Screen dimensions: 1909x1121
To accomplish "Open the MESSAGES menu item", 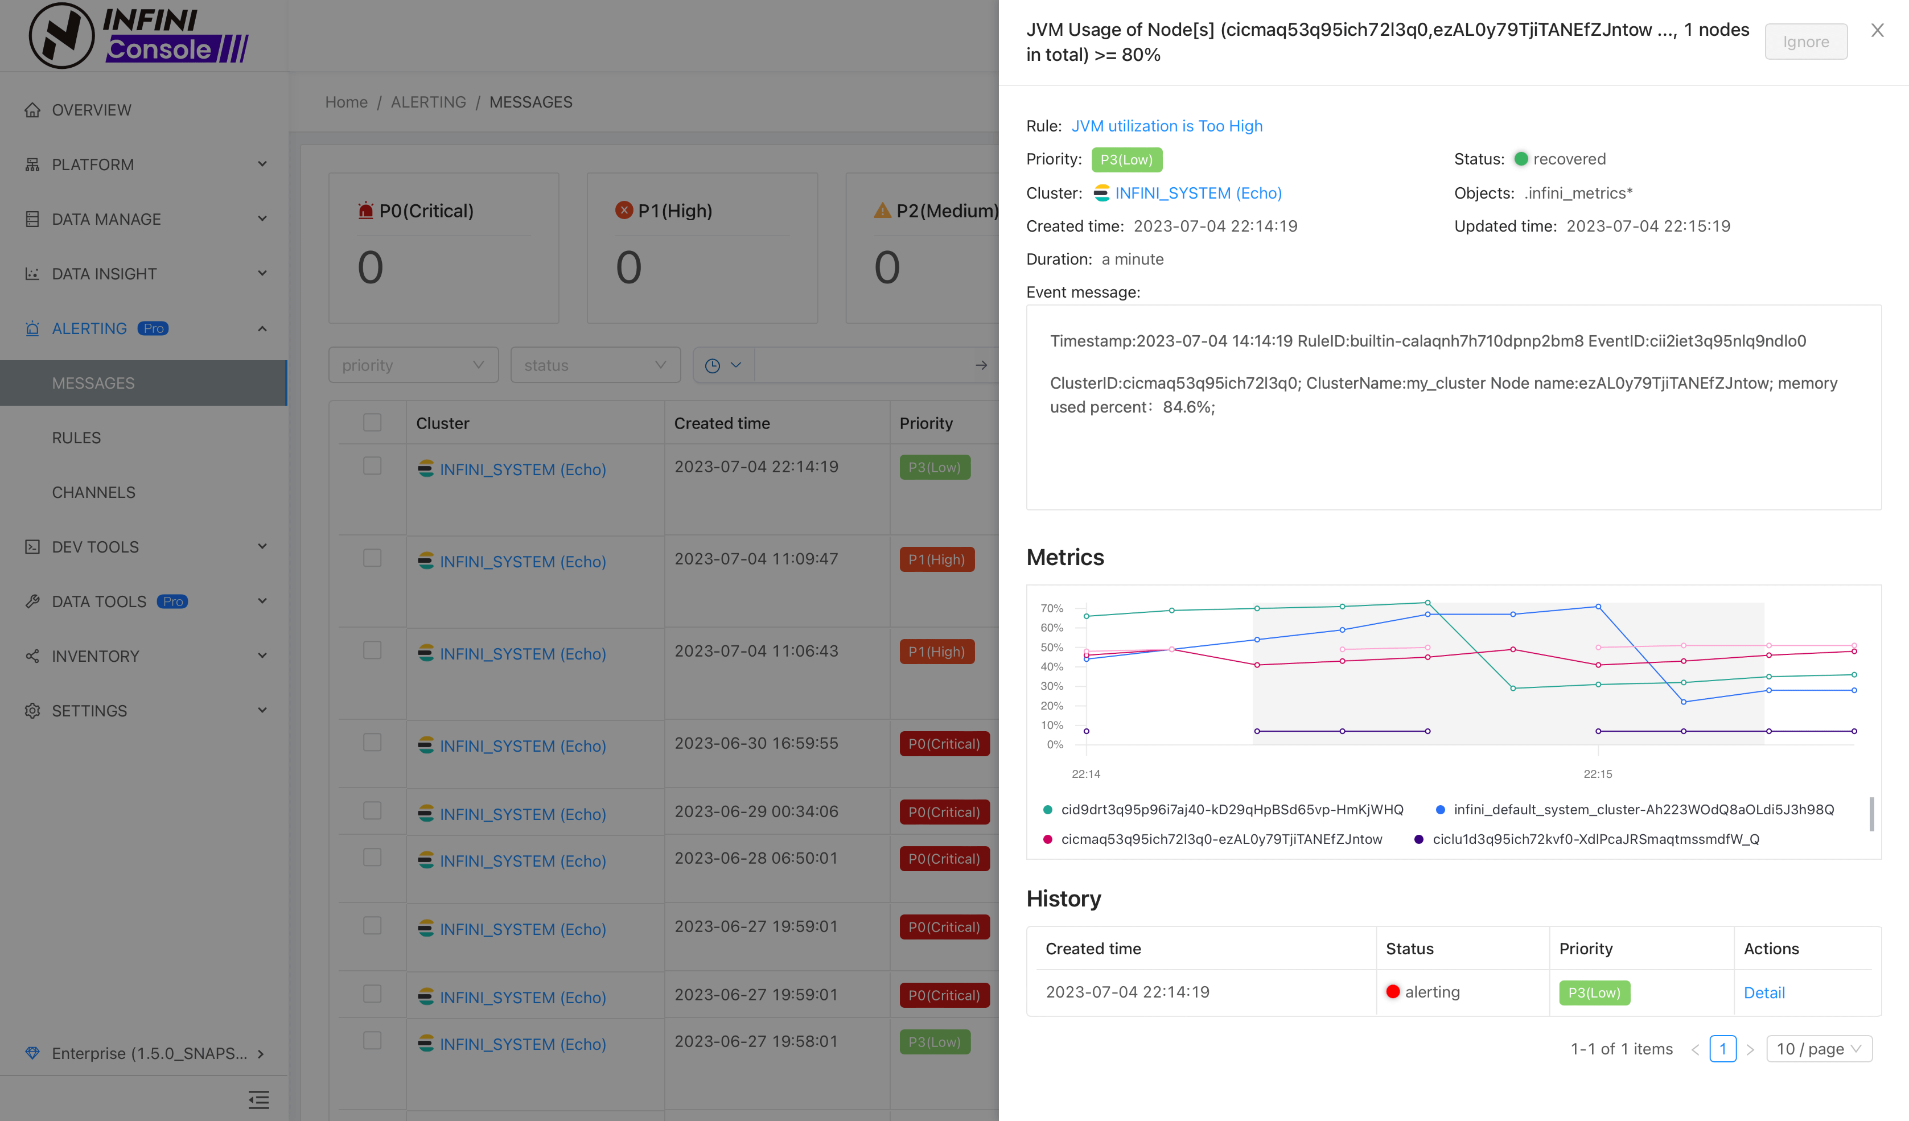I will click(x=143, y=384).
